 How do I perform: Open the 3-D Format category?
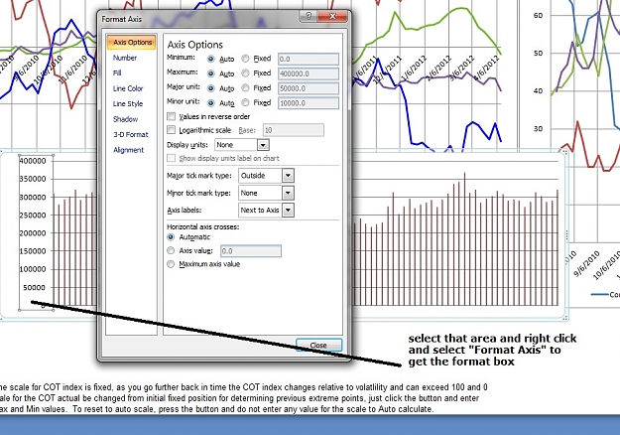(x=131, y=135)
